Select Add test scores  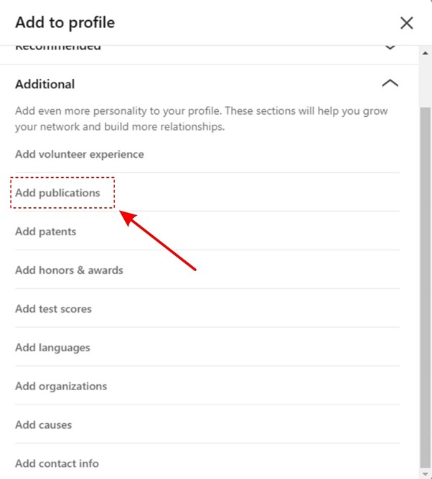tap(53, 309)
